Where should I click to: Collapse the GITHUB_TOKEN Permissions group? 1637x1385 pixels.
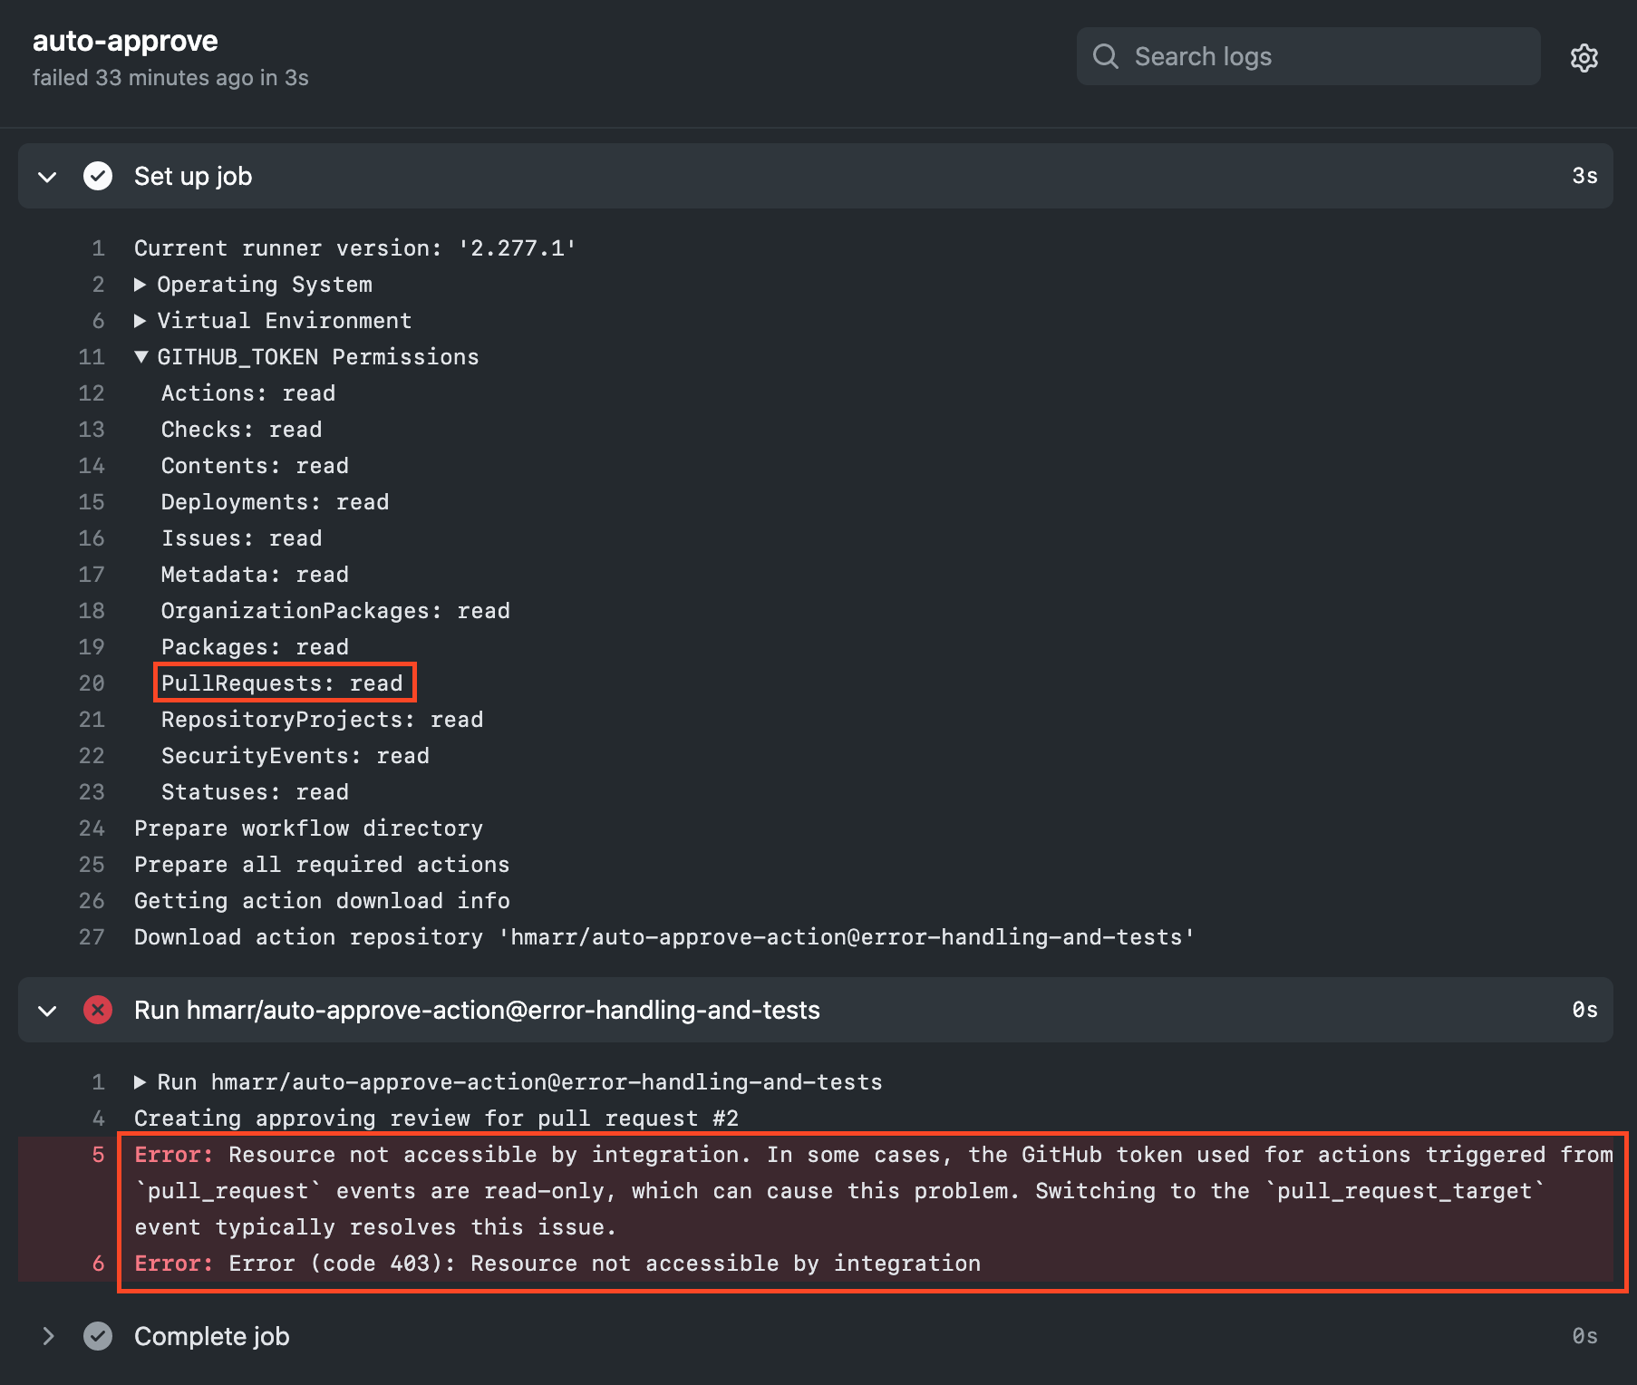(x=141, y=356)
